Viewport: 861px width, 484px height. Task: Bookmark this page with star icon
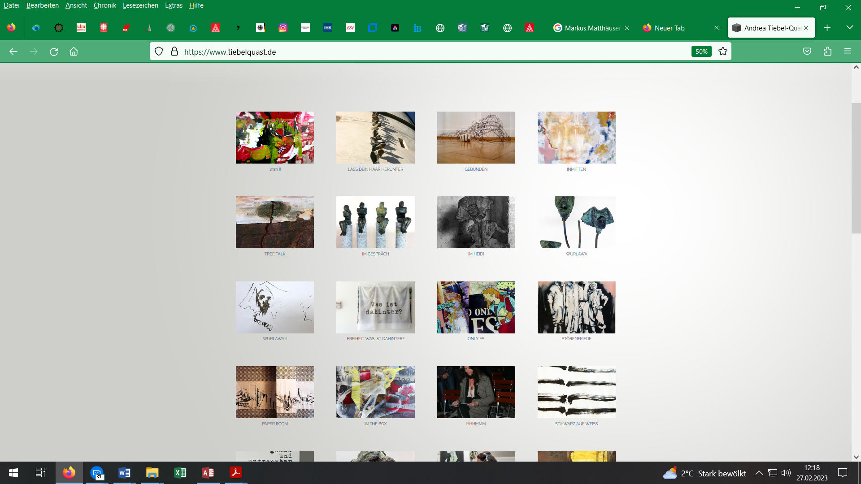pos(722,52)
